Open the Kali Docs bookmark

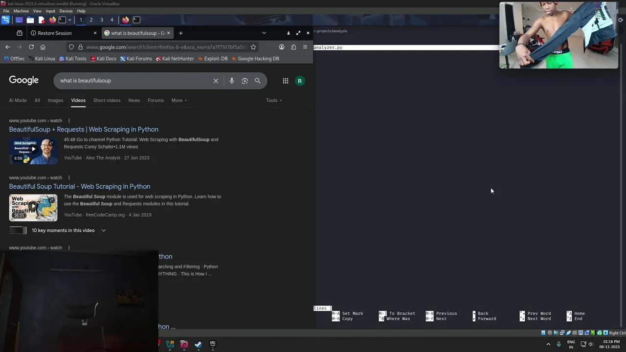click(103, 59)
